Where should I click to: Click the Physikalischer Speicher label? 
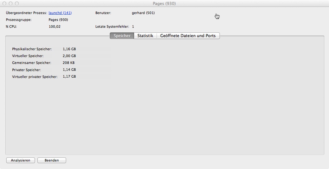click(x=32, y=49)
